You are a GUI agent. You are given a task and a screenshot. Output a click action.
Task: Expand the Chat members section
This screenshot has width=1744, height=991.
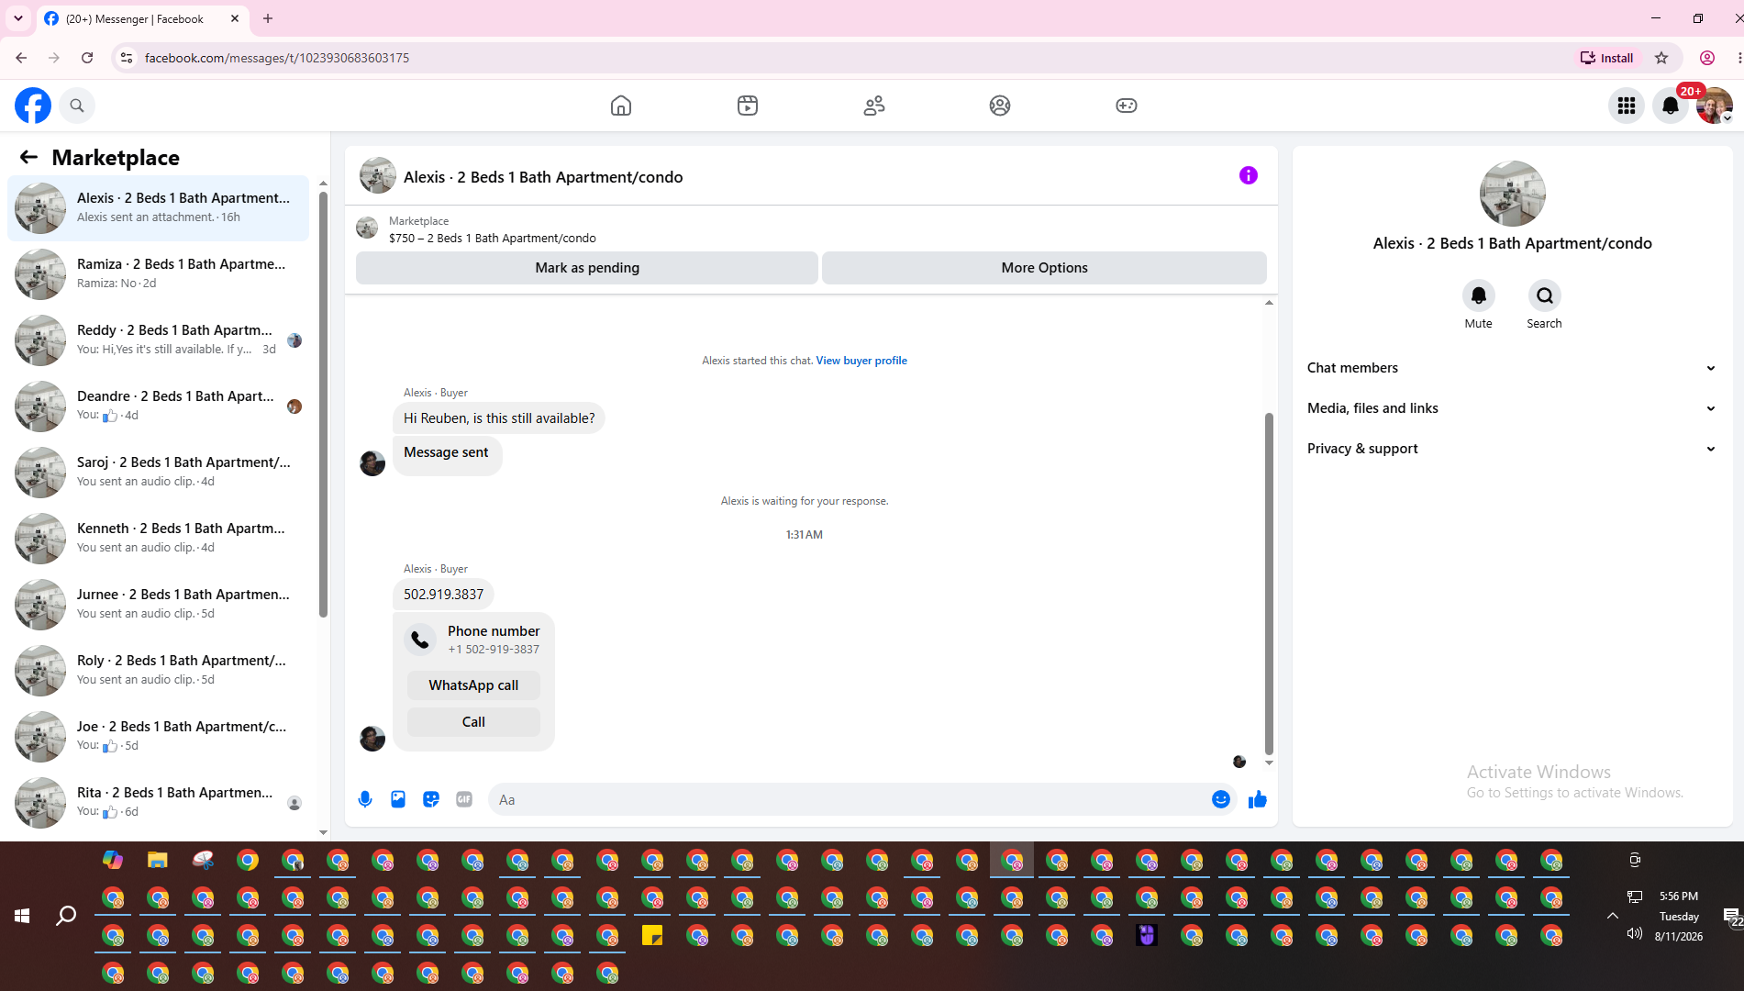tap(1512, 368)
